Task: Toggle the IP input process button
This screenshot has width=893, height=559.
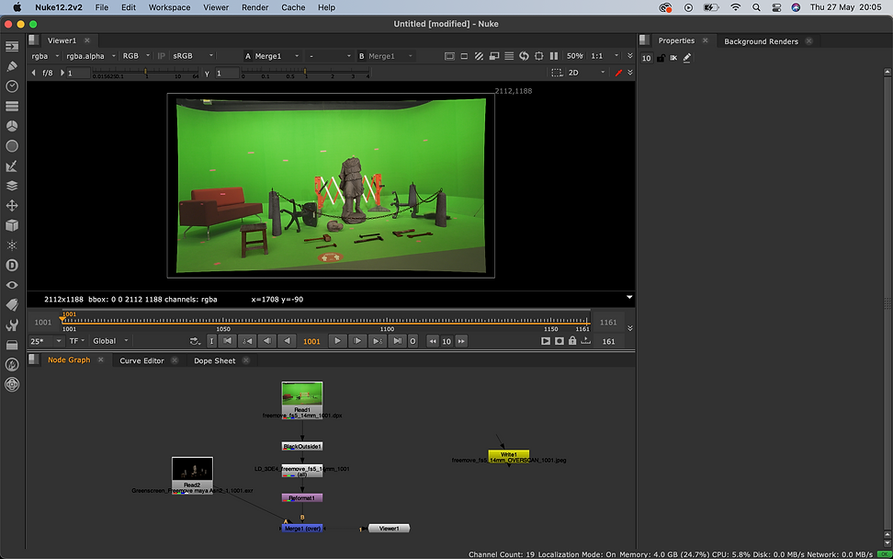Action: (x=161, y=56)
